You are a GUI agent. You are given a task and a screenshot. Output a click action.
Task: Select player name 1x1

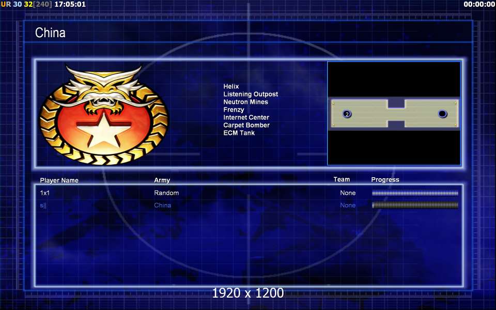pos(44,193)
